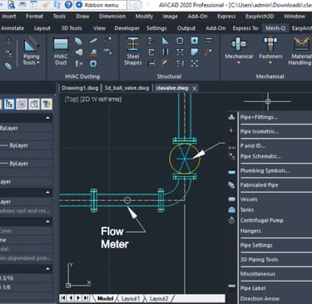This screenshot has height=304, width=312.
Task: Switch to the Drawing1.dwg document tab
Action: tap(80, 88)
